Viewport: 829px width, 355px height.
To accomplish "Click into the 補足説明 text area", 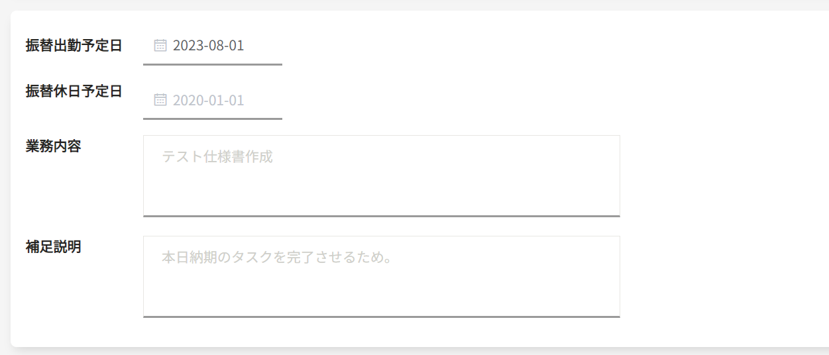I will [381, 276].
